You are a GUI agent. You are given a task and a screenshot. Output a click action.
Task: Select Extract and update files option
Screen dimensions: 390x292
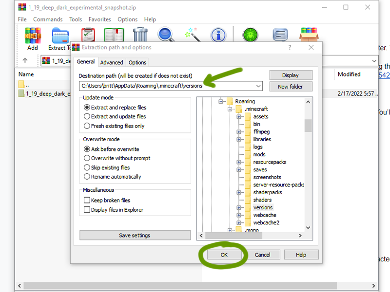pyautogui.click(x=87, y=117)
